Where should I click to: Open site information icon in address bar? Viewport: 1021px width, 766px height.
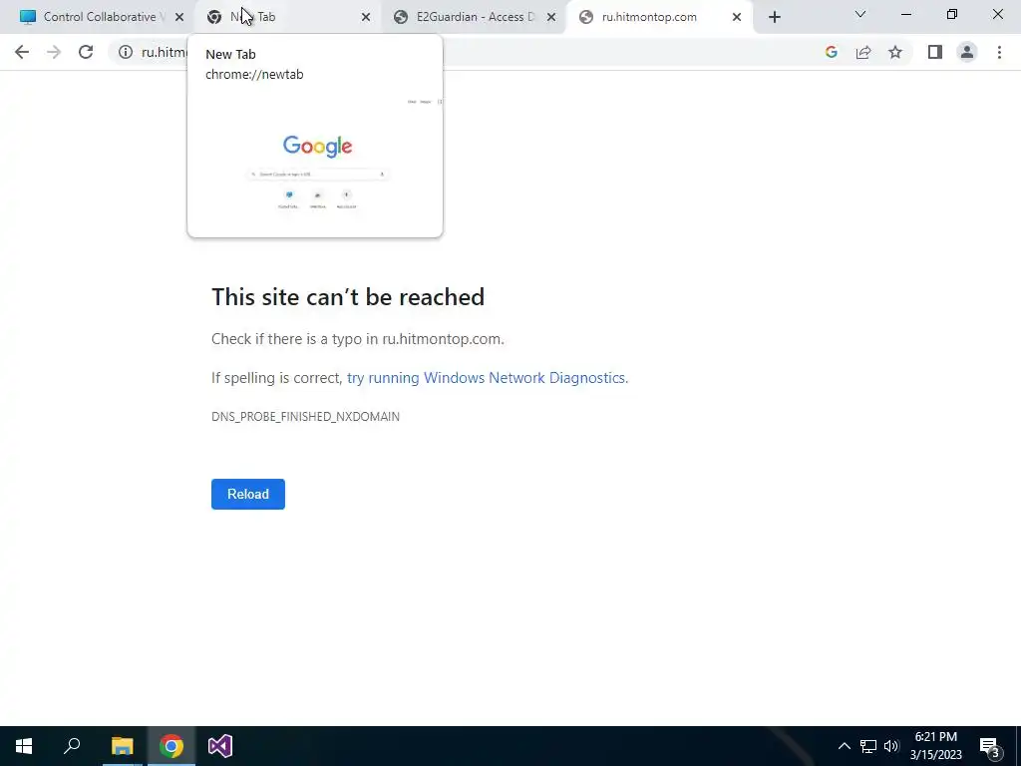click(x=125, y=52)
